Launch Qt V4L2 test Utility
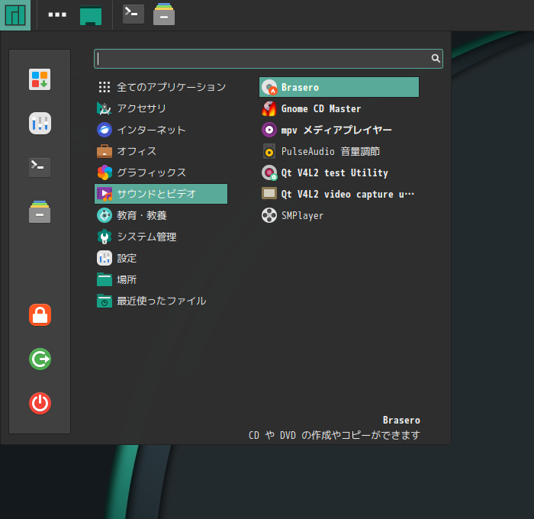Image resolution: width=534 pixels, height=519 pixels. tap(339, 172)
